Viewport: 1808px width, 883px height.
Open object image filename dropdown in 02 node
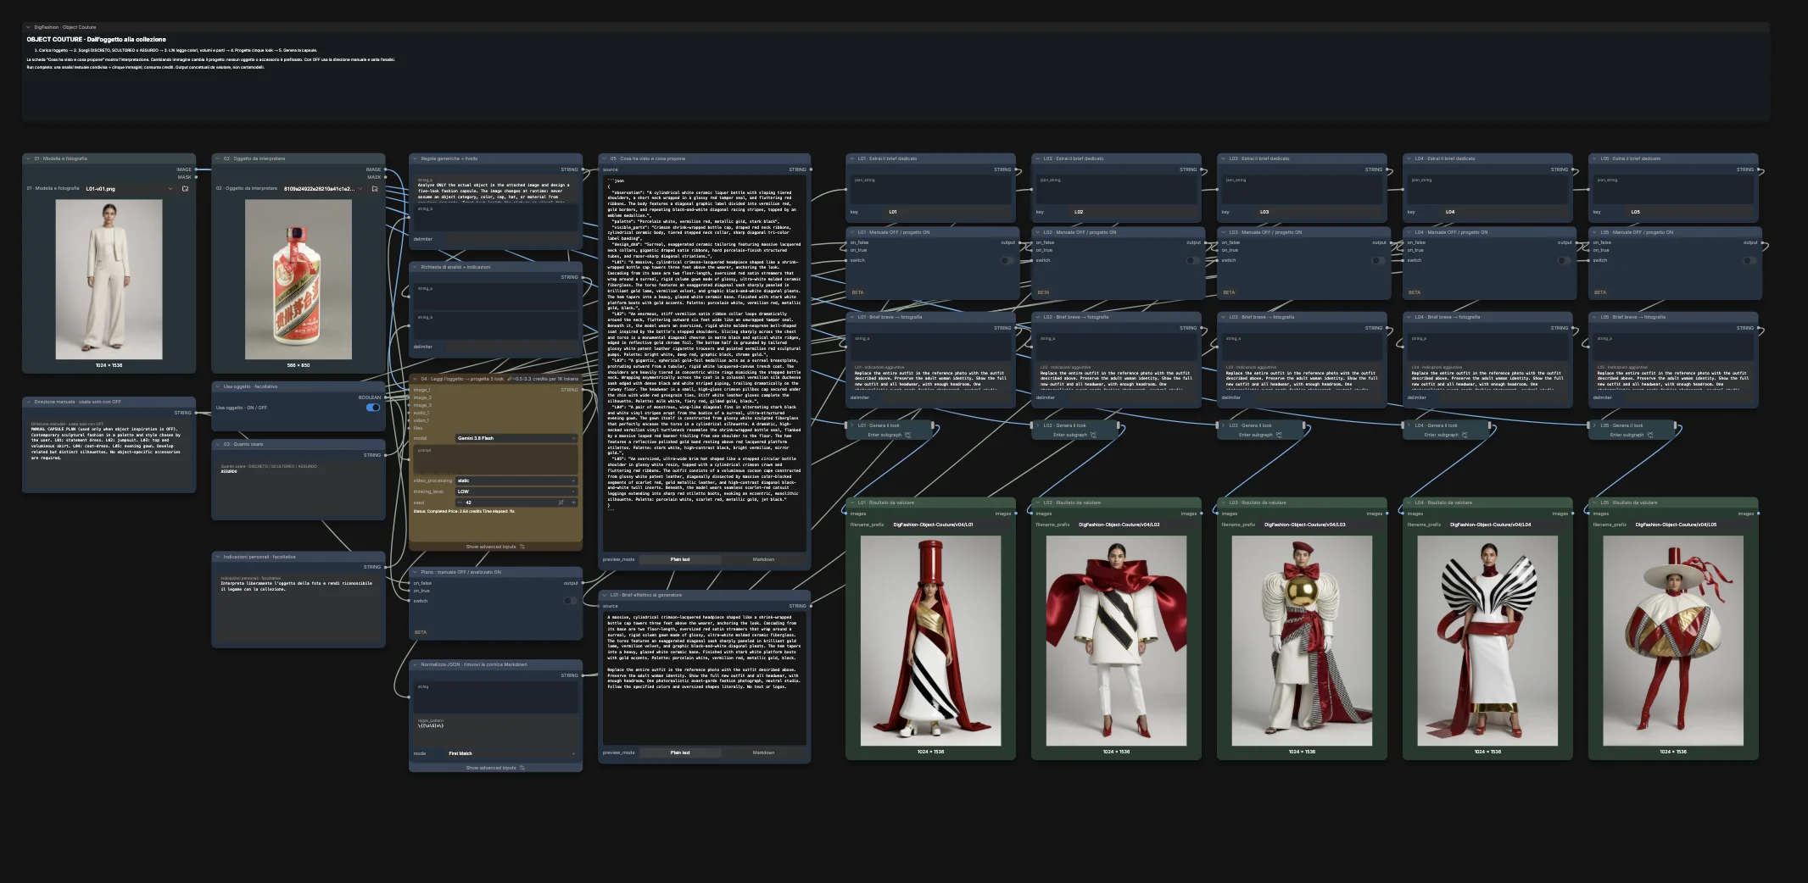pyautogui.click(x=323, y=189)
